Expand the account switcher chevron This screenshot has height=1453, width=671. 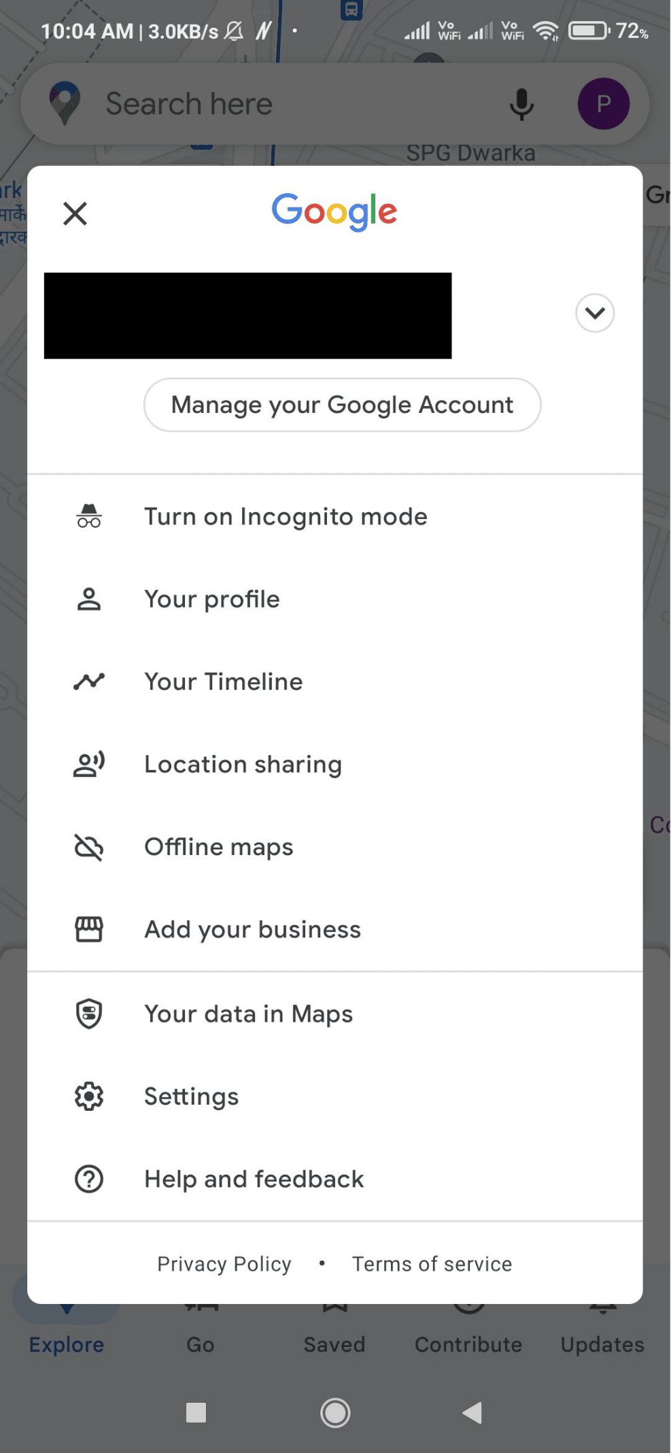(x=595, y=313)
